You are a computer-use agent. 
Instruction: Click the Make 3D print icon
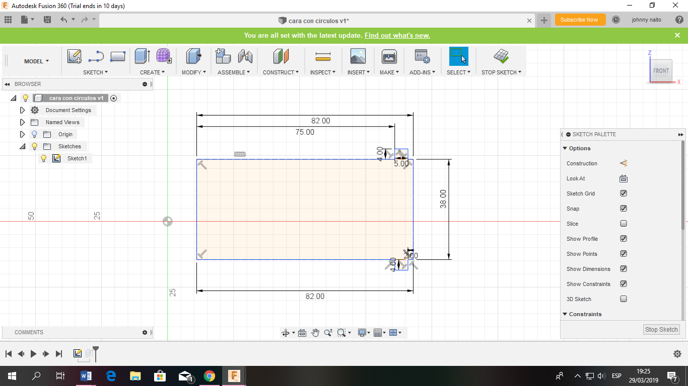point(389,56)
